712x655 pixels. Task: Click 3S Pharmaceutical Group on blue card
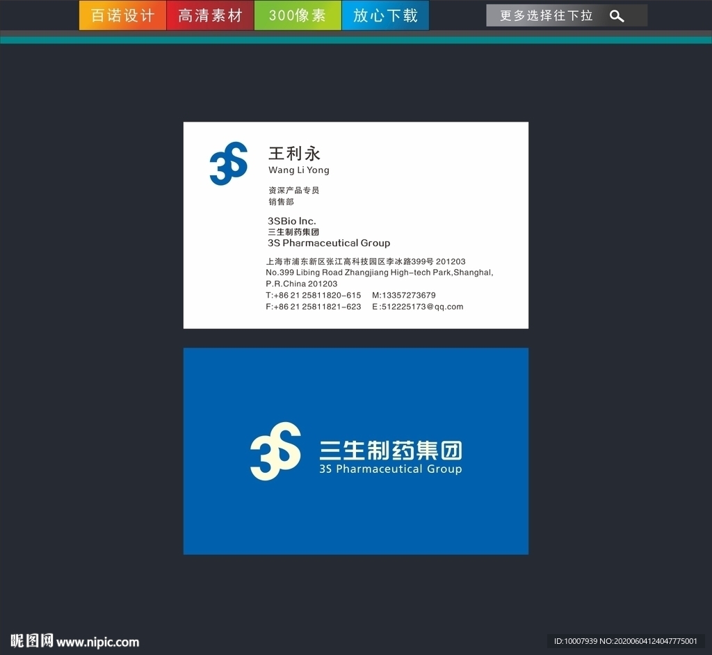point(391,469)
